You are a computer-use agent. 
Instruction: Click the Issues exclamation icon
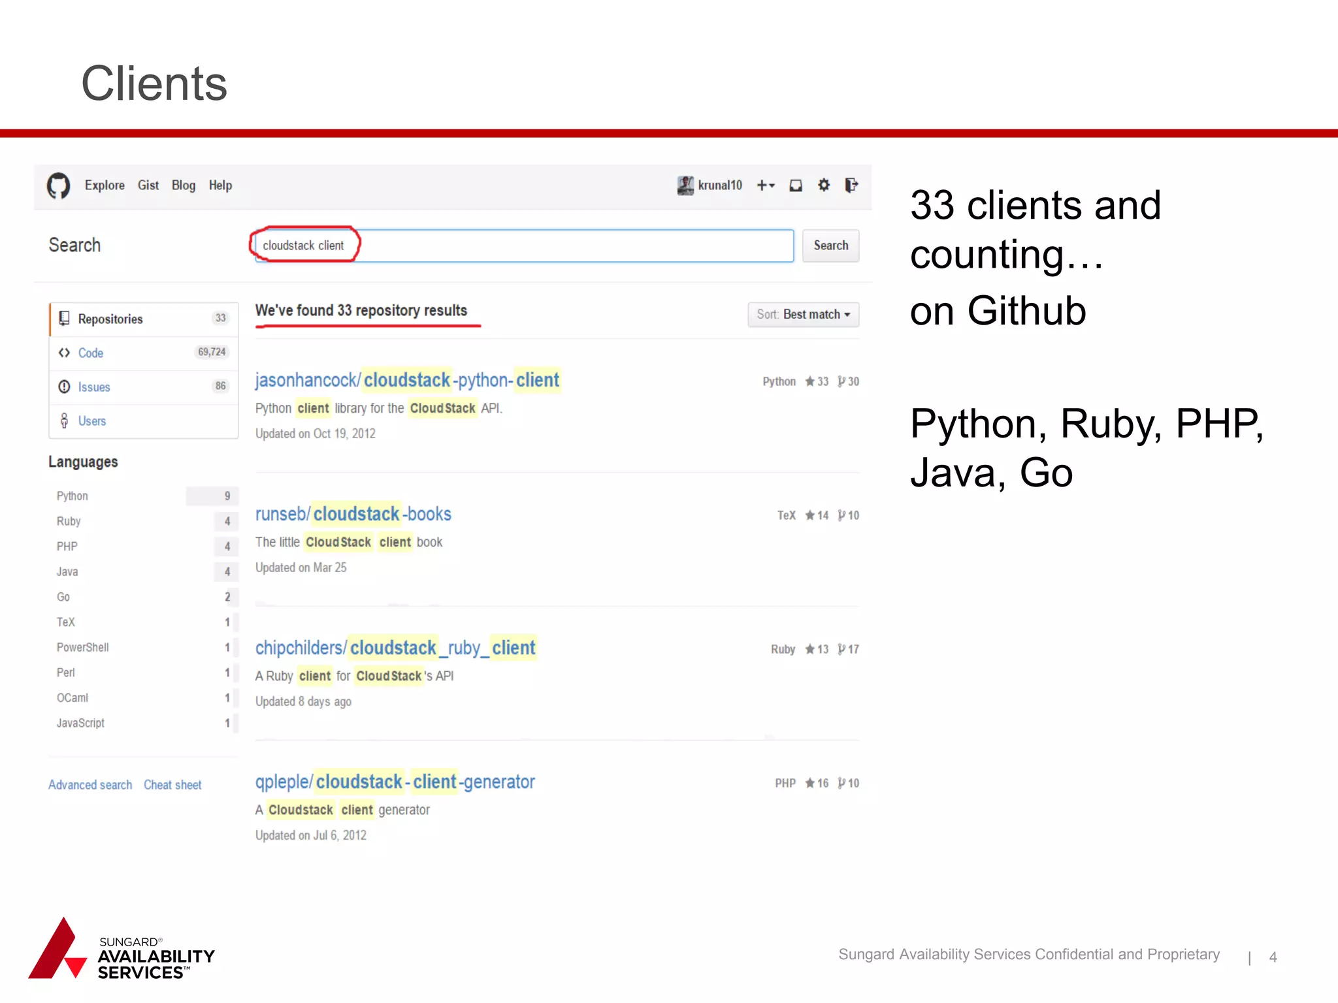pyautogui.click(x=64, y=387)
